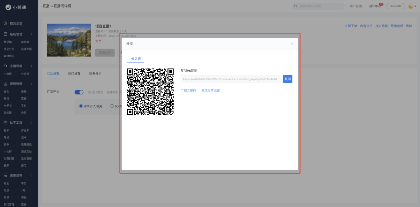The height and width of the screenshot is (207, 420).
Task: Open the 数据分析 tab
Action: pyautogui.click(x=95, y=74)
